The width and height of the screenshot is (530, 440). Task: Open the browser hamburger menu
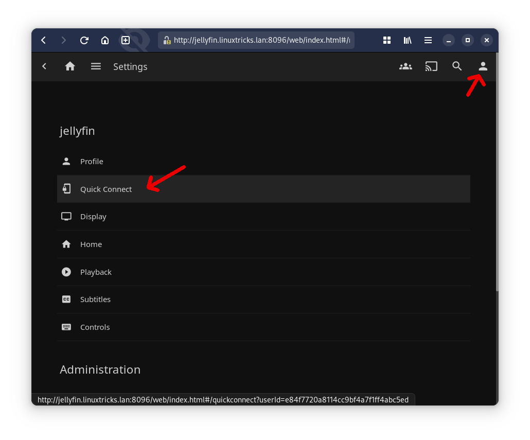tap(428, 40)
